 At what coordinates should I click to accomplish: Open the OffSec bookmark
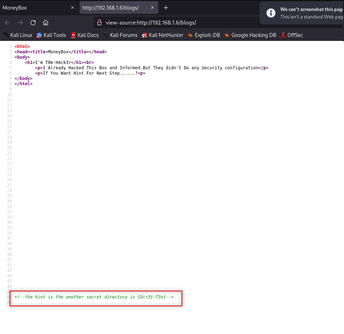pos(292,35)
